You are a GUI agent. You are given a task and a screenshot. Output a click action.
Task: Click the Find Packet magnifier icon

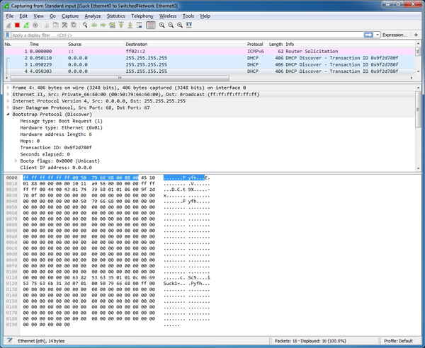[x=85, y=25]
